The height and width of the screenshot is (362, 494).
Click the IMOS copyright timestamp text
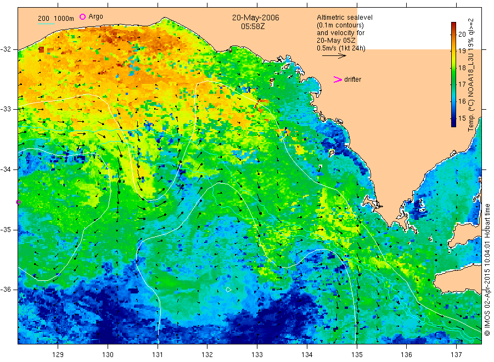click(x=487, y=269)
